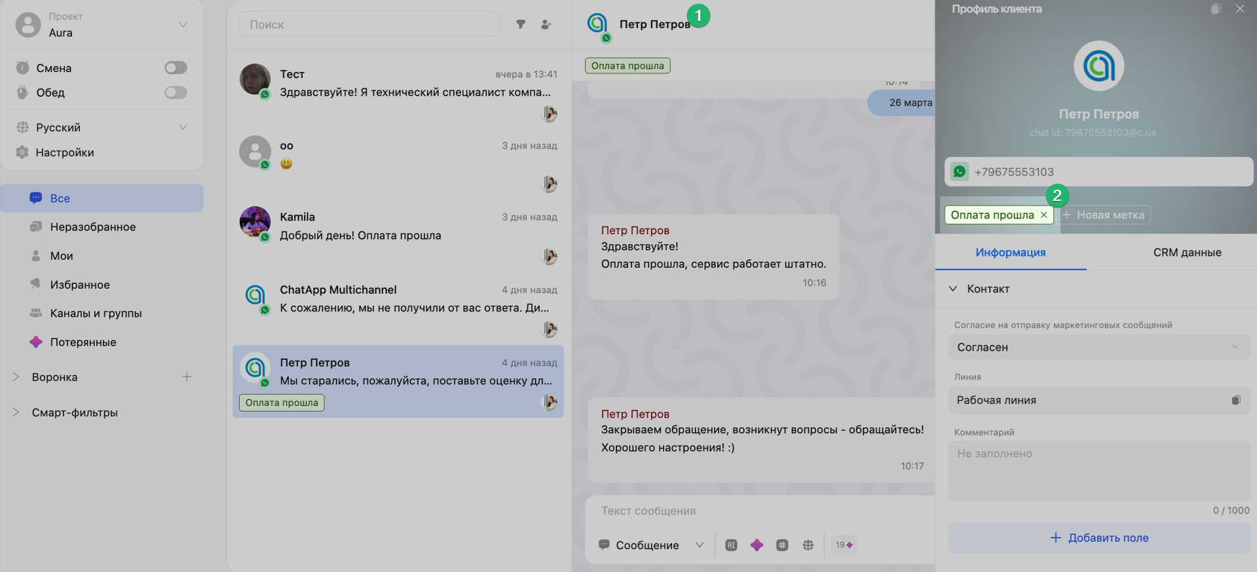Expand the Воронка section
1257x572 pixels.
(x=16, y=377)
